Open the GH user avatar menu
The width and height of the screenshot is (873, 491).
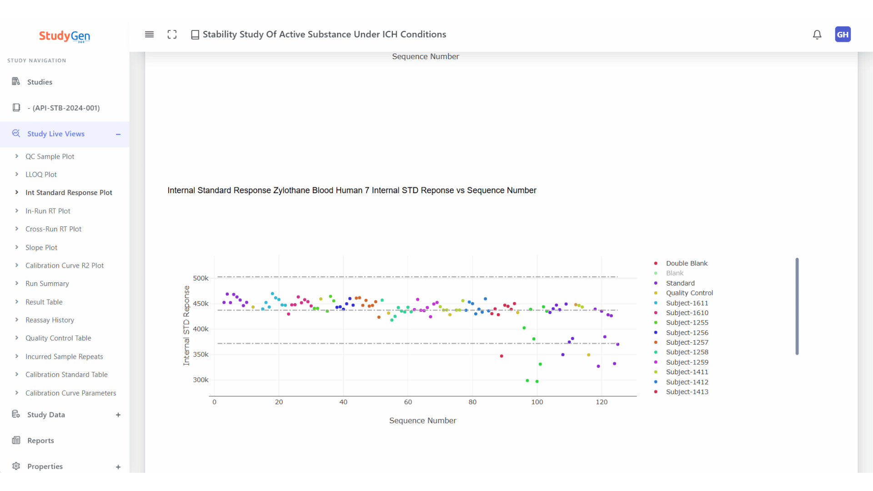tap(843, 35)
